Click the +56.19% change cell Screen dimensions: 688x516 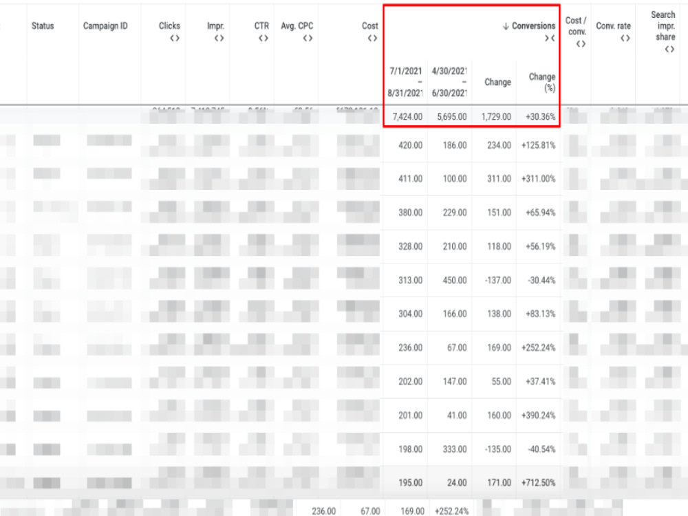point(541,246)
